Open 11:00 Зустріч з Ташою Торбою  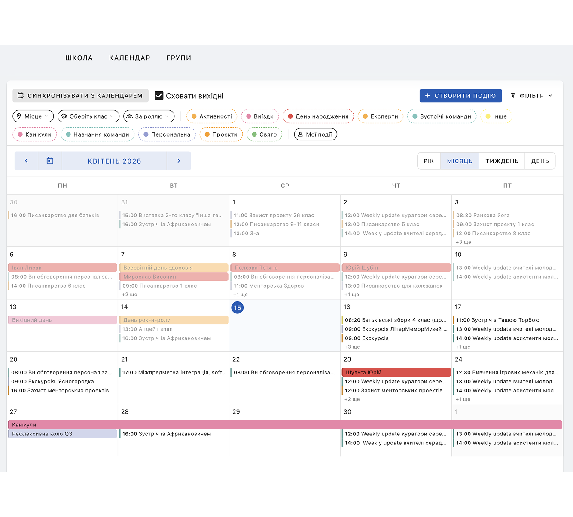point(507,320)
